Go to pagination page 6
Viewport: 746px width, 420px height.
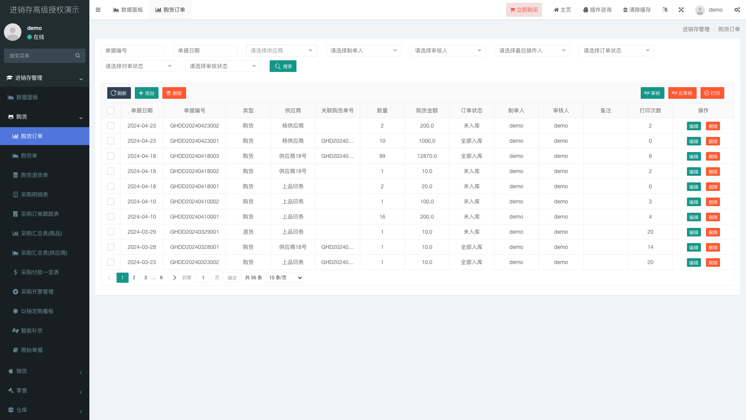161,278
